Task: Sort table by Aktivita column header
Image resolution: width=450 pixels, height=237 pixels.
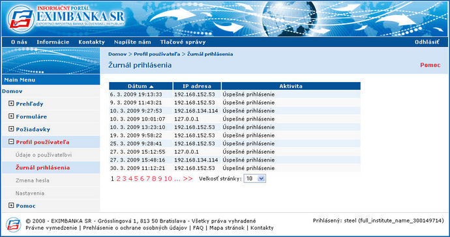Action: click(x=291, y=86)
